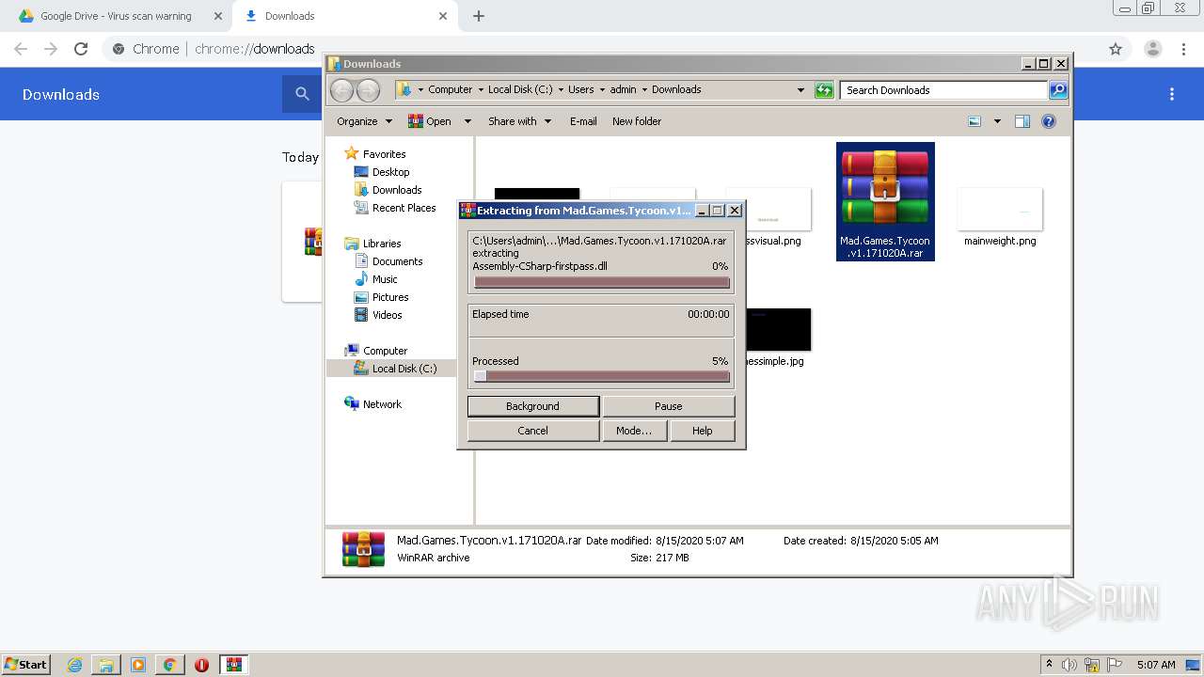Cancel the extraction in progress

coord(532,431)
